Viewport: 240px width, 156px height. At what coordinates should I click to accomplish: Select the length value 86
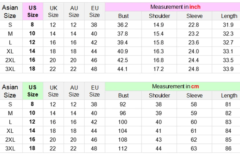(228, 148)
